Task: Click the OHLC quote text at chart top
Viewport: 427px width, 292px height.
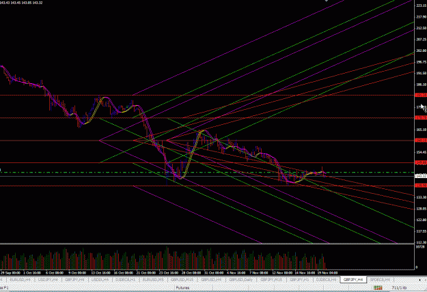Action: coord(21,3)
